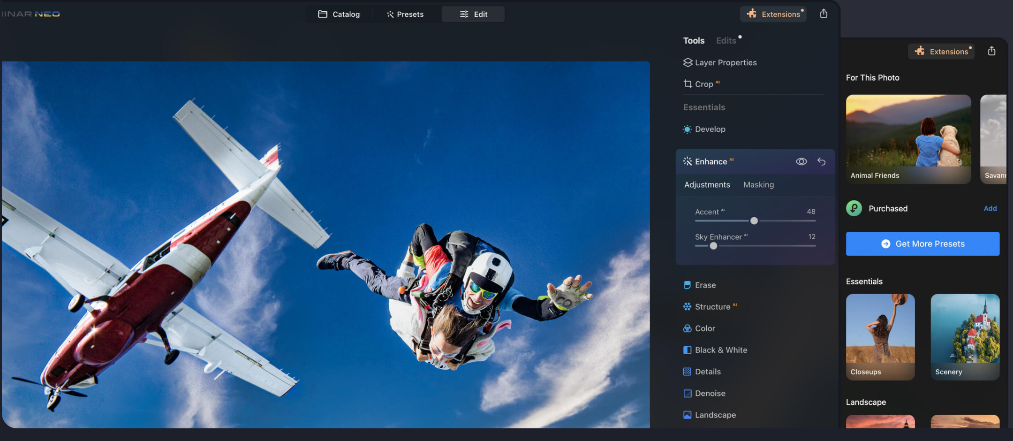
Task: Open the Masking tab in Enhance
Action: tap(759, 185)
